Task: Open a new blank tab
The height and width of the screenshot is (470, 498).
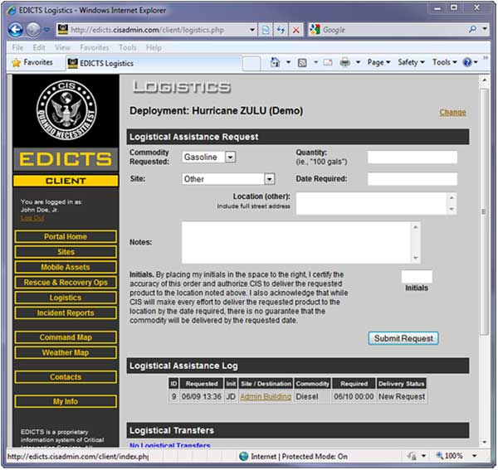Action: pos(251,64)
